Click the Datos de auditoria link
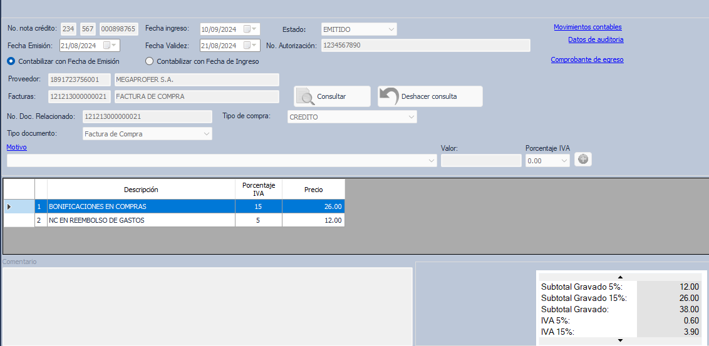 (x=596, y=39)
